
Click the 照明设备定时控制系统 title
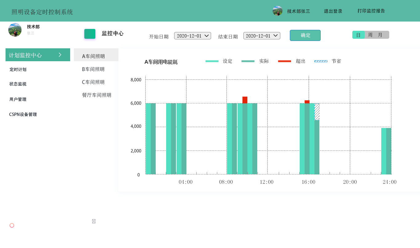[42, 12]
